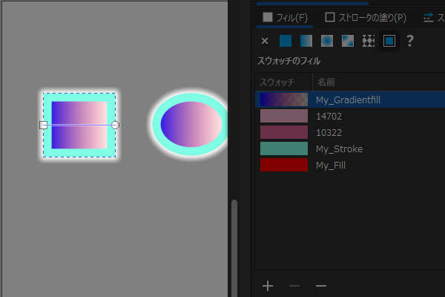Open the フィル(F) tab
This screenshot has height=297, width=445.
285,18
